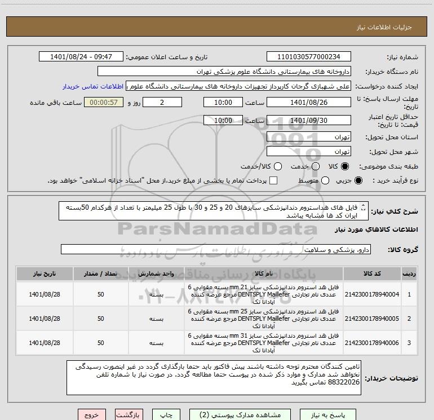Click the delivery city field تهران

pos(309,152)
